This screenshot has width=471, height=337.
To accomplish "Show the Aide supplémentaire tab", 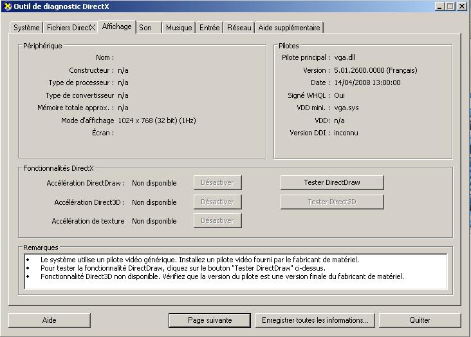I will (x=290, y=28).
